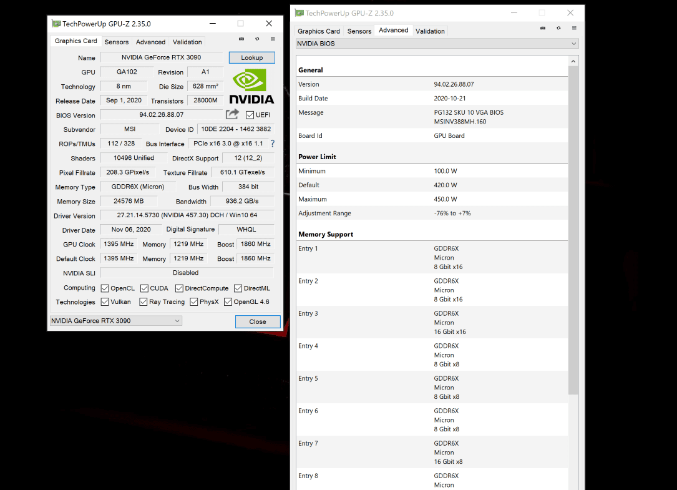677x490 pixels.
Task: Click the Subvendor field showing MSI
Action: tap(130, 129)
